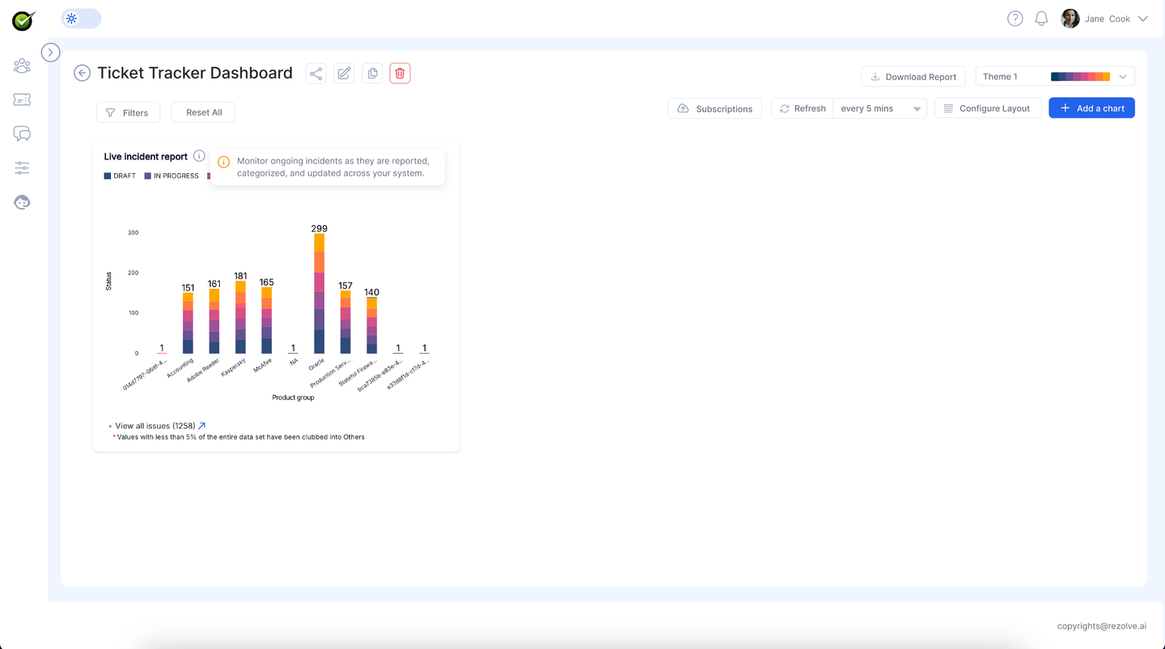Open the Filters button
The height and width of the screenshot is (649, 1165).
pos(128,112)
